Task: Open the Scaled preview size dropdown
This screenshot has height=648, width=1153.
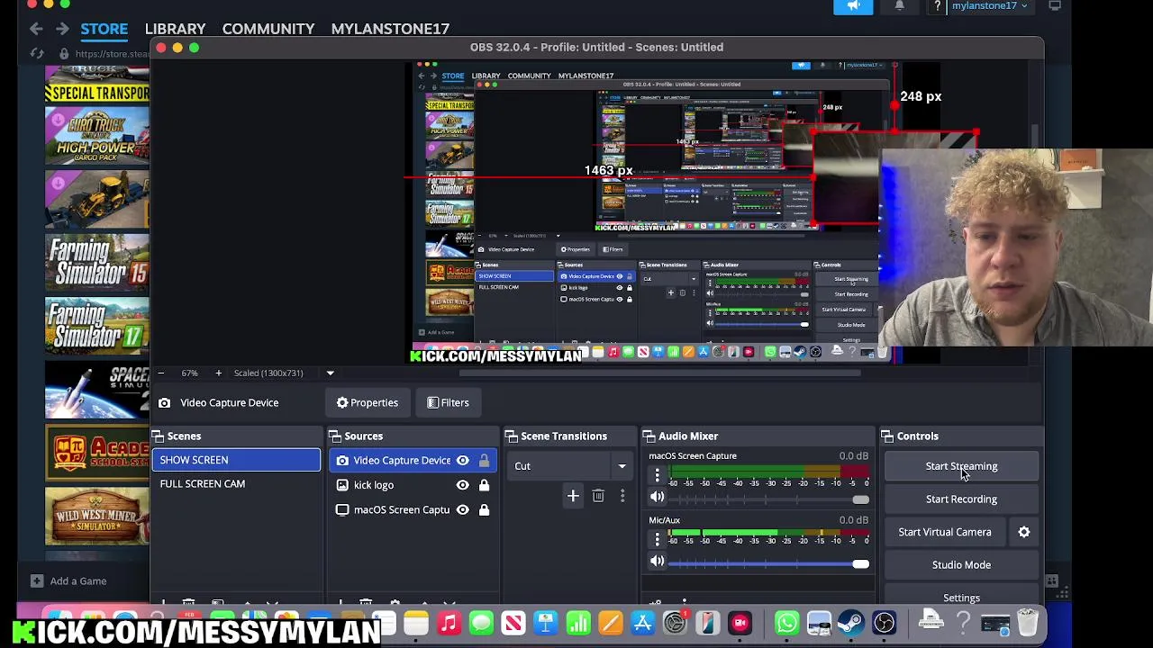Action: (x=330, y=373)
